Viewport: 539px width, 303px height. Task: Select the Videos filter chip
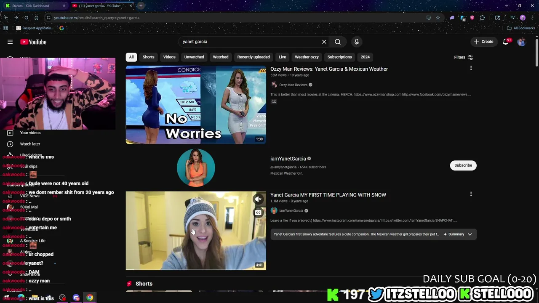pos(169,57)
